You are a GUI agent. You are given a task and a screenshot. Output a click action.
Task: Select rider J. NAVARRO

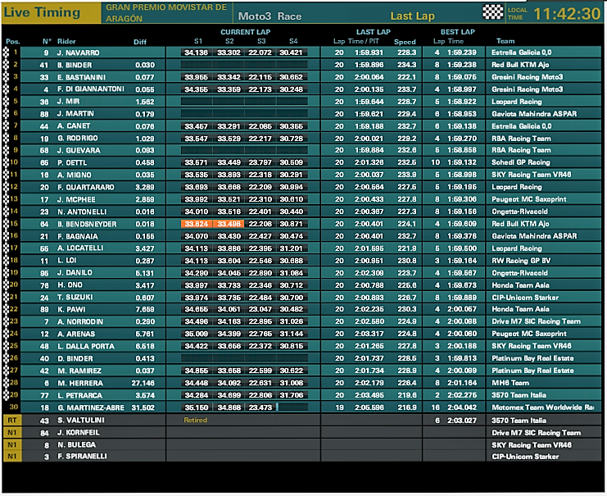pyautogui.click(x=78, y=52)
